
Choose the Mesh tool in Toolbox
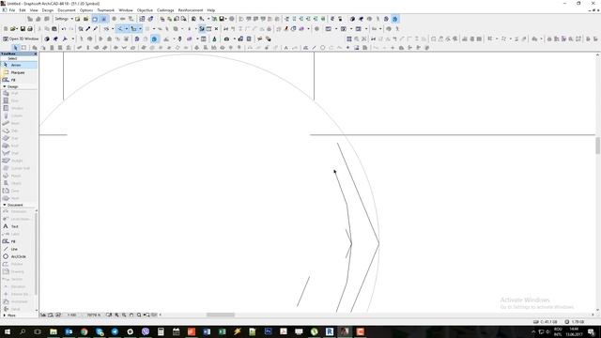[x=19, y=198]
